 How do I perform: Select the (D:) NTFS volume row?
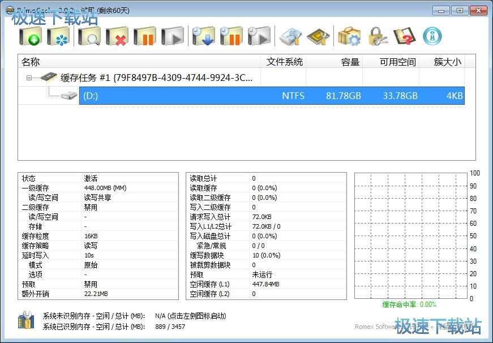pyautogui.click(x=272, y=96)
